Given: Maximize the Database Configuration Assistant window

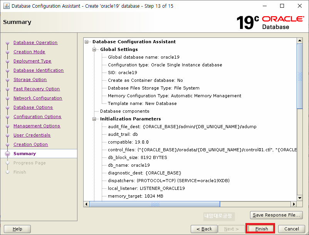Looking at the screenshot, I should pos(282,6).
